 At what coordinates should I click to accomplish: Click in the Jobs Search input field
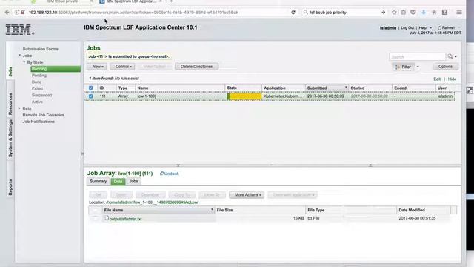(418, 56)
